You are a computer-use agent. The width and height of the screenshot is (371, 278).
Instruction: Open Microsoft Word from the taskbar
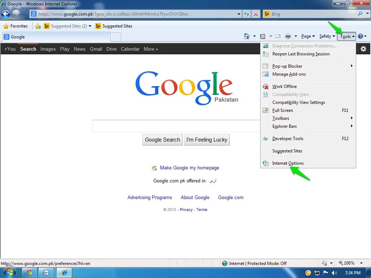tap(46, 273)
